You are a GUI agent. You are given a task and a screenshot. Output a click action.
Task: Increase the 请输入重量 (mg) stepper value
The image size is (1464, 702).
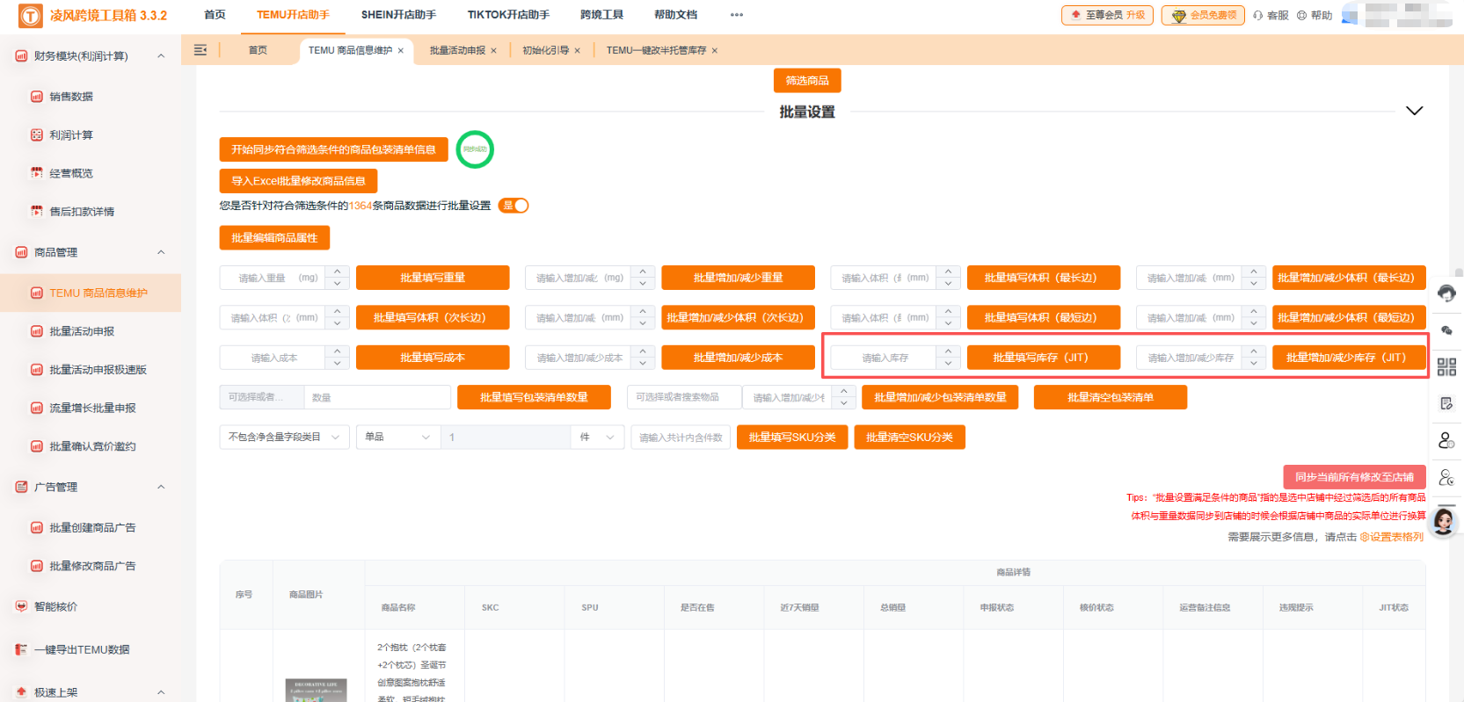pos(338,271)
